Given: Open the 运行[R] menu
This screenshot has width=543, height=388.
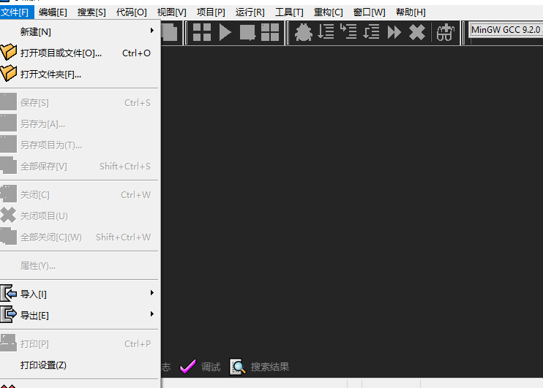Looking at the screenshot, I should click(250, 12).
